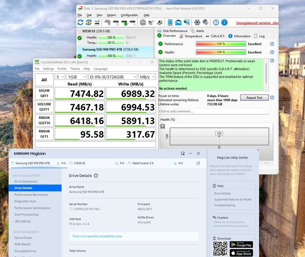This screenshot has height=257, width=305.
Task: Click the comment input field
Action: click(x=213, y=111)
